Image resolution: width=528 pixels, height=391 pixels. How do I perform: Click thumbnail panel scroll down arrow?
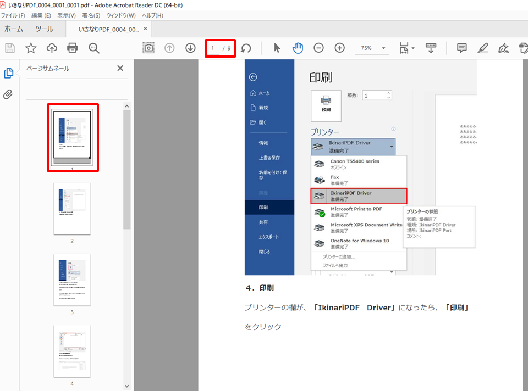tap(127, 386)
